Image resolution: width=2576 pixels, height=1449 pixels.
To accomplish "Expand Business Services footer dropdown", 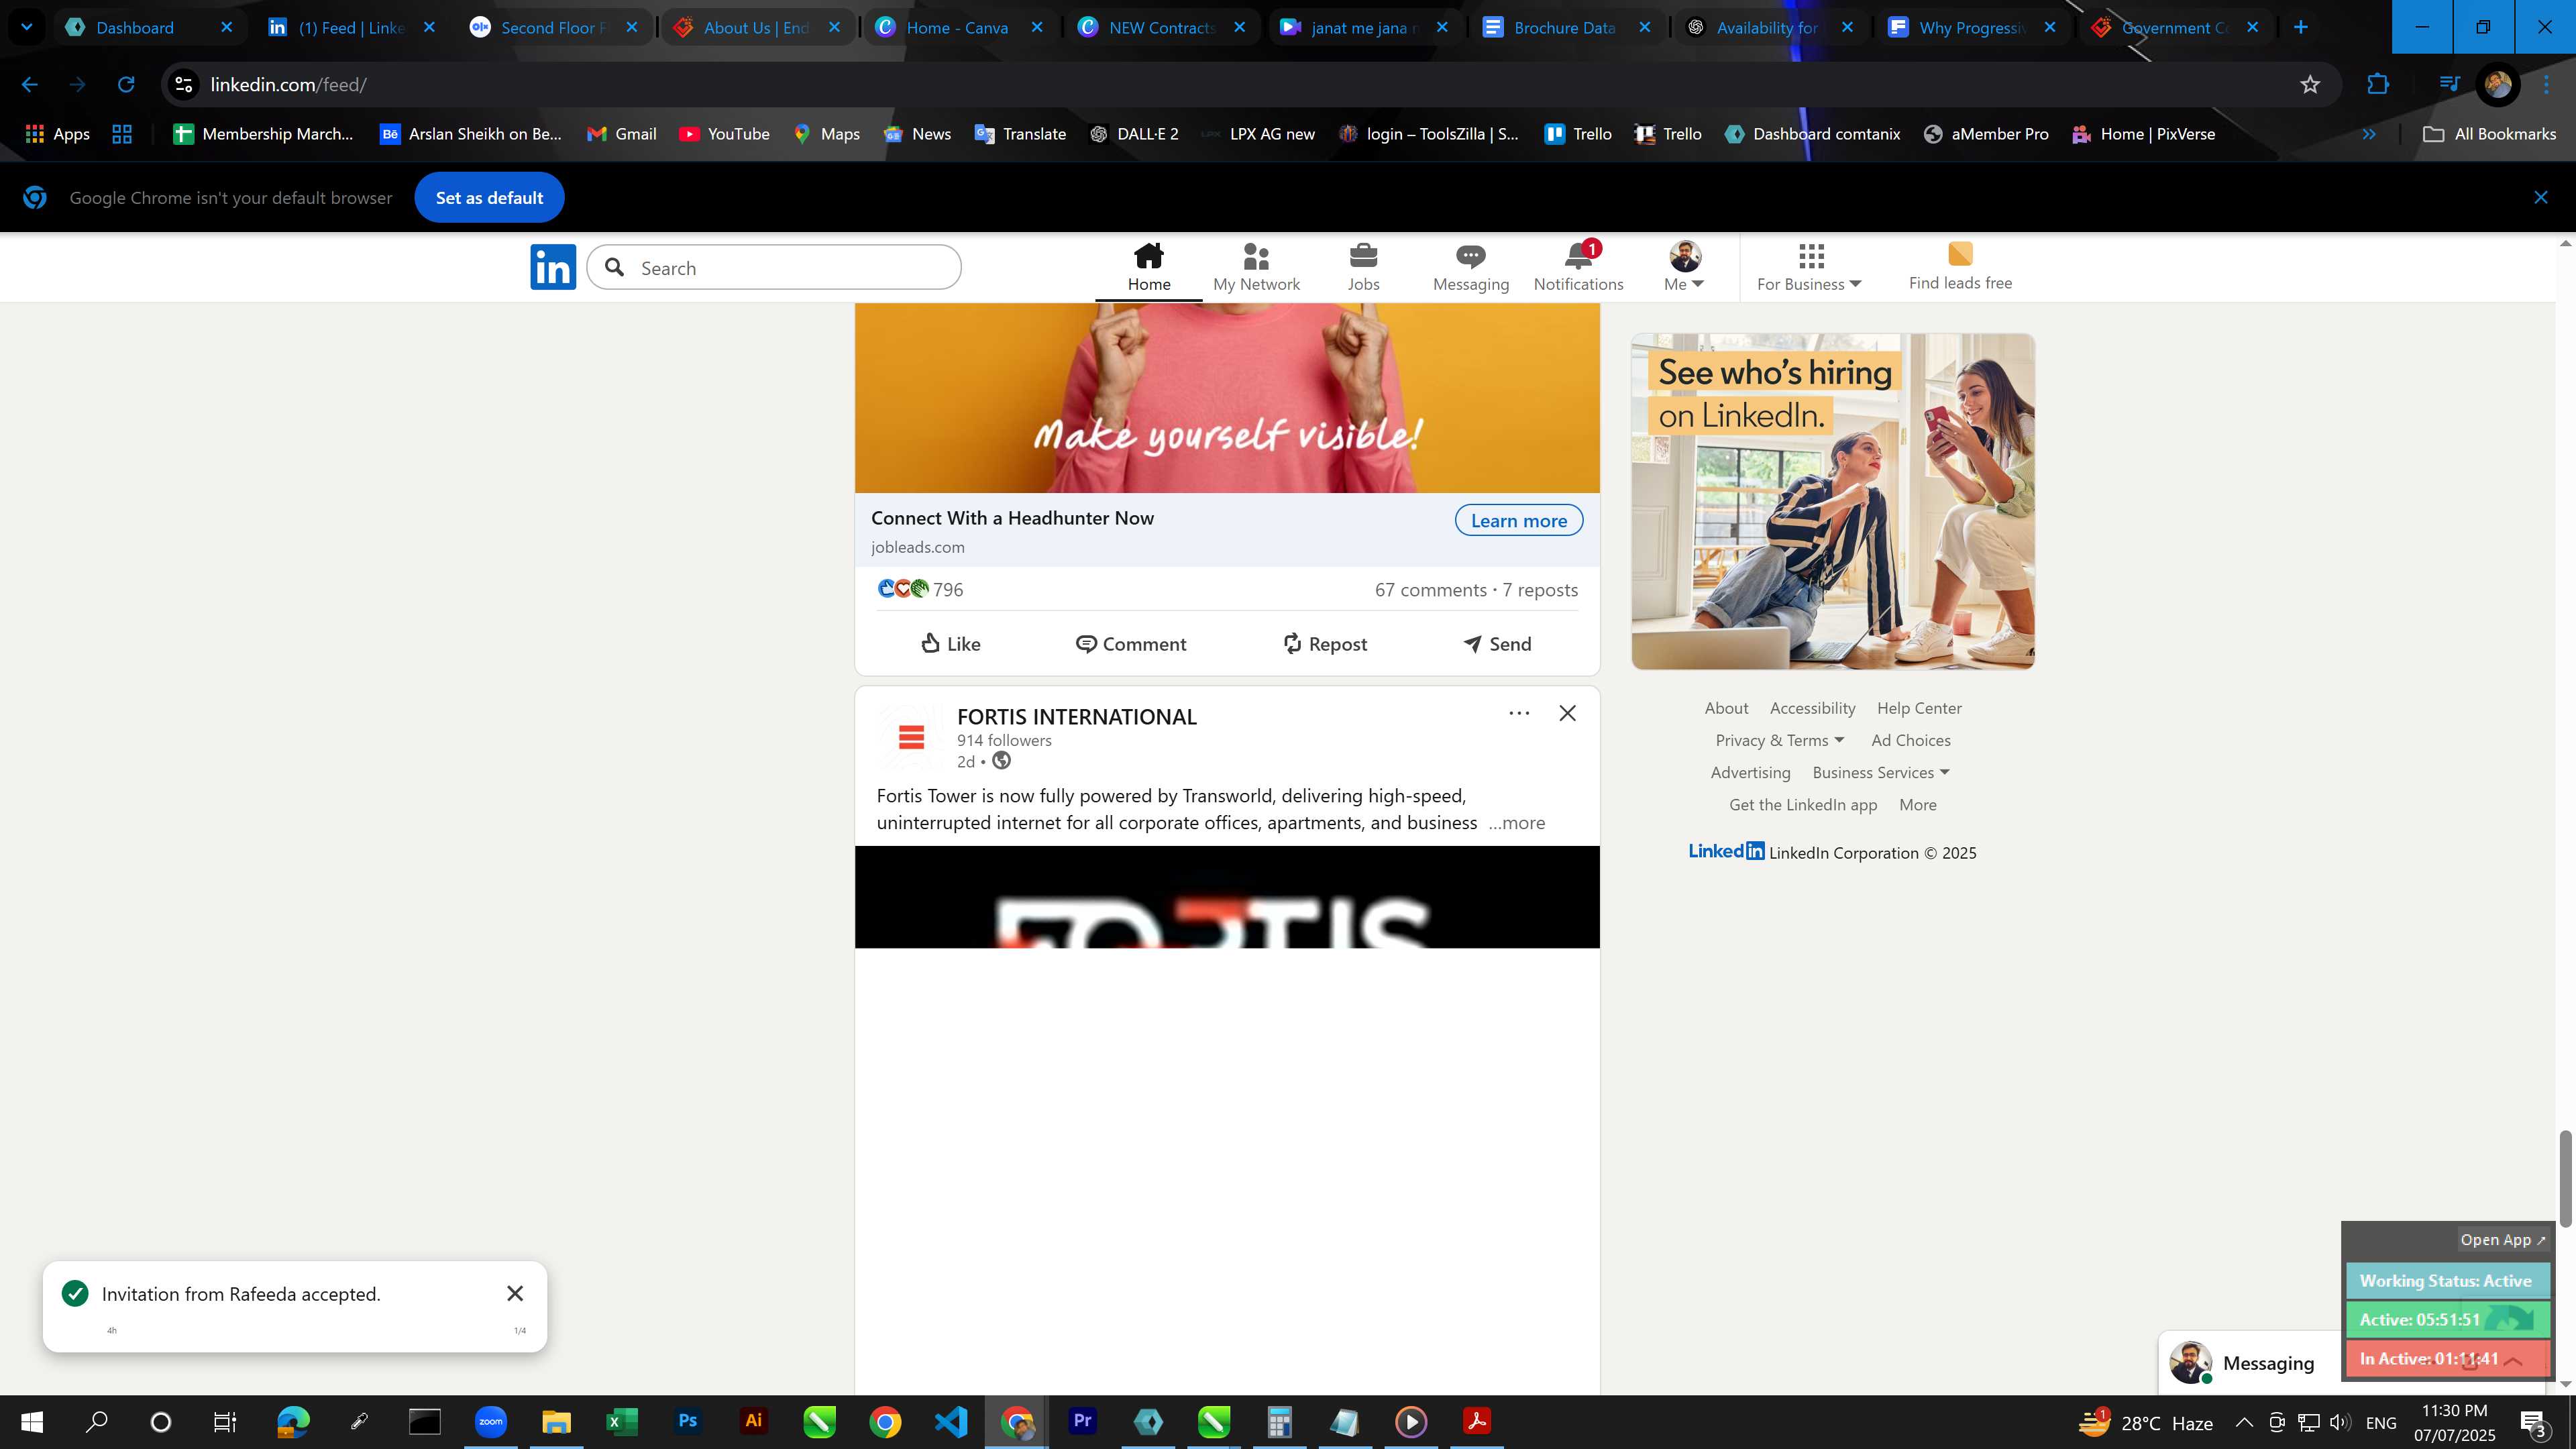I will 1881,773.
